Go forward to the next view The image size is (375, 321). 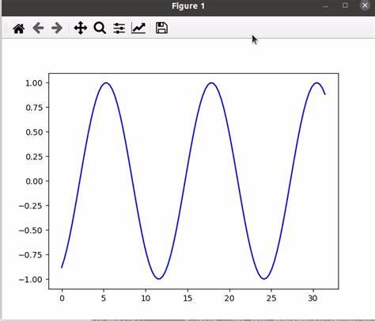[57, 28]
